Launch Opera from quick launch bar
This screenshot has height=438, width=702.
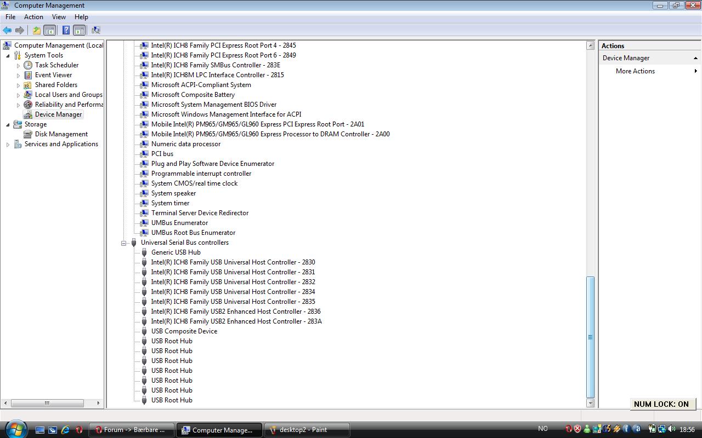pos(79,430)
